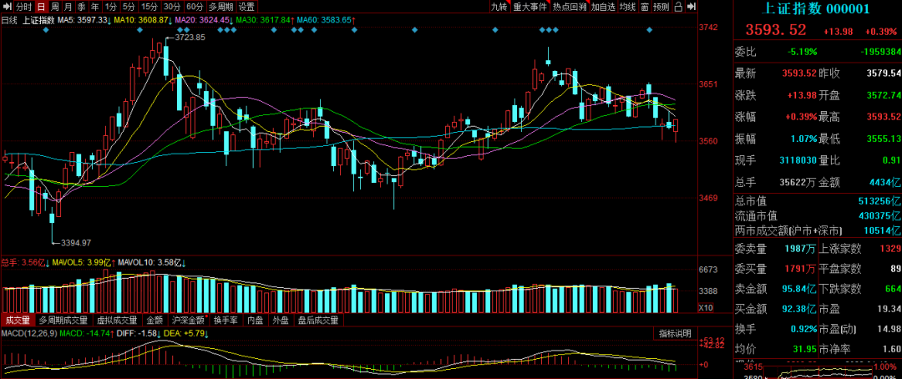
Task: Select the 成交量 volume indicator tab
Action: (18, 321)
